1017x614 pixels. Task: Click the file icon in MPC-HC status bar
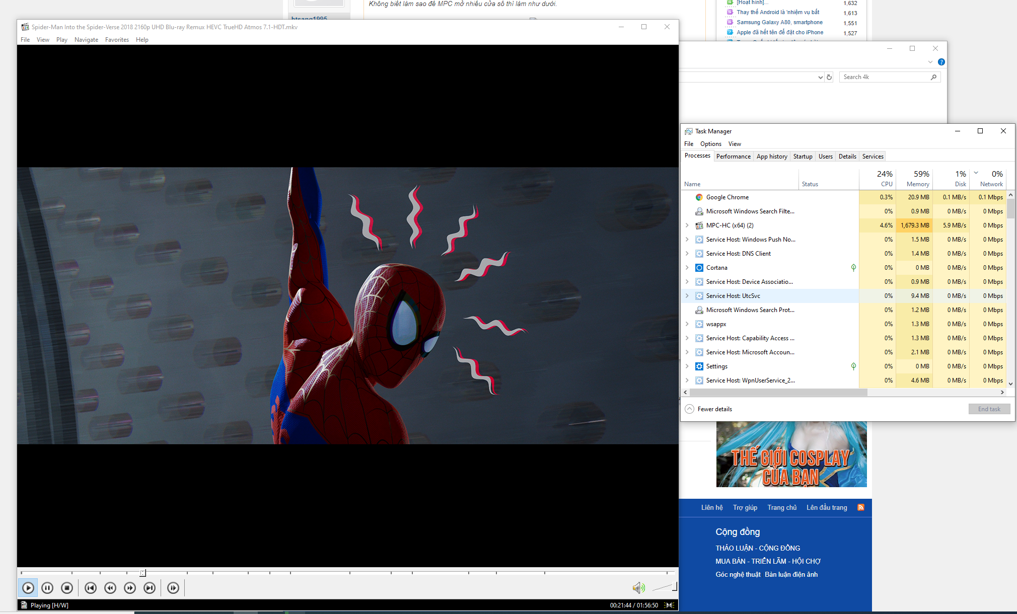coord(24,605)
